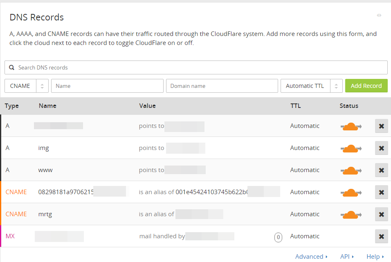Collapse panel using top-right arrows icon
391x262 pixels.
tap(379, 15)
